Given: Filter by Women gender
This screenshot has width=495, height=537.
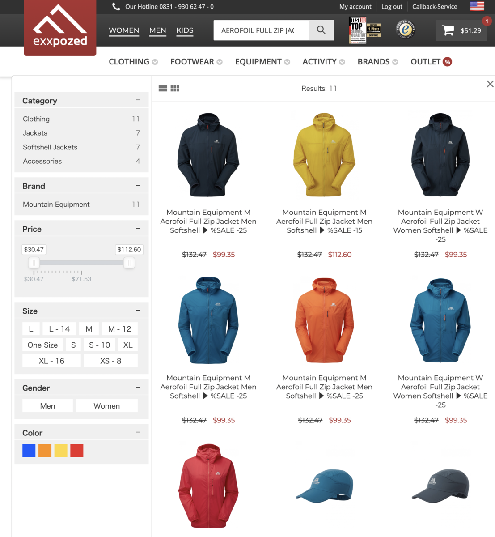Looking at the screenshot, I should coord(106,406).
